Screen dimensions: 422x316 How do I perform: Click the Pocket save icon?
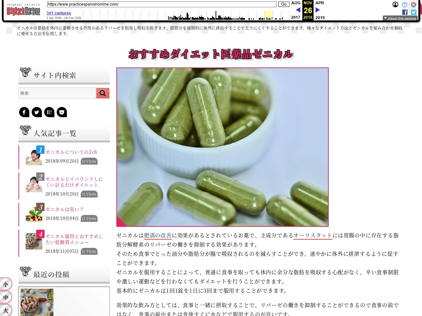click(62, 112)
